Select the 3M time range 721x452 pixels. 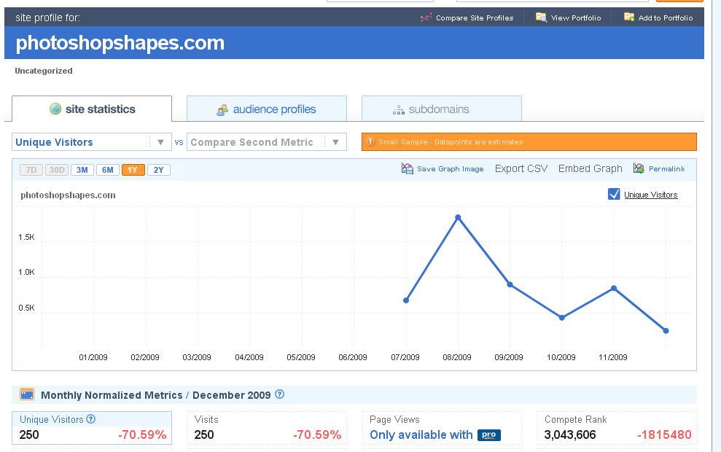point(82,170)
